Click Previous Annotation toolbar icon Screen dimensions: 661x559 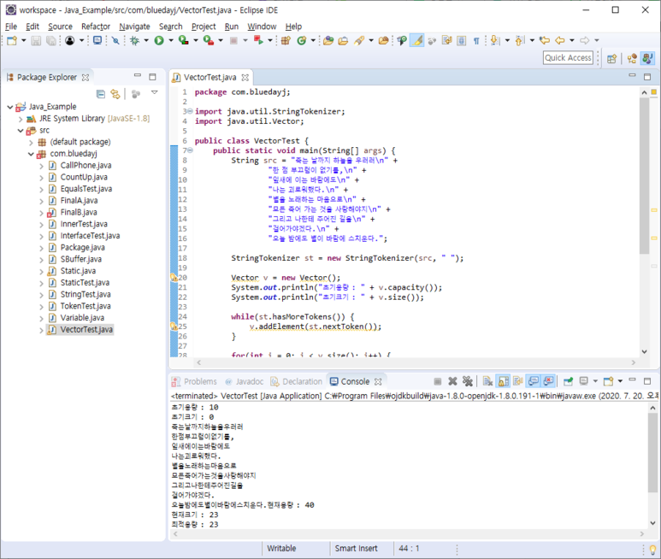[520, 40]
